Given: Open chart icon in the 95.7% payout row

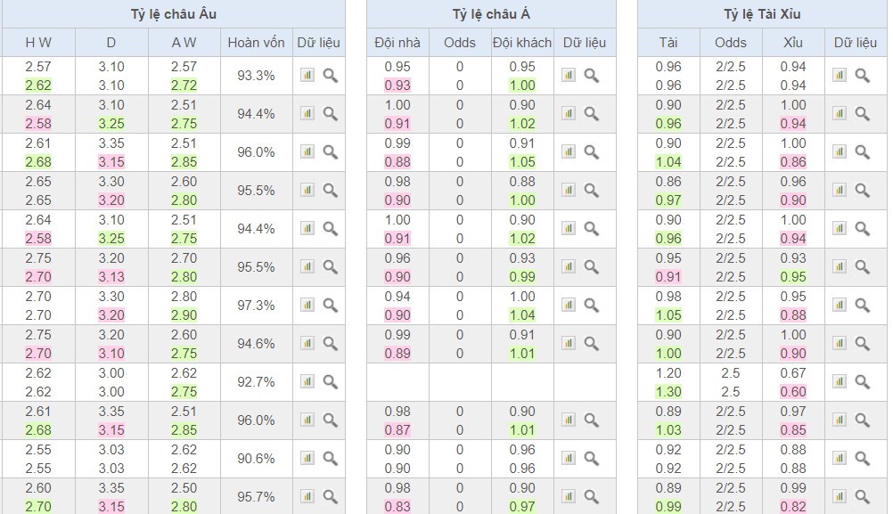Looking at the screenshot, I should tap(307, 497).
